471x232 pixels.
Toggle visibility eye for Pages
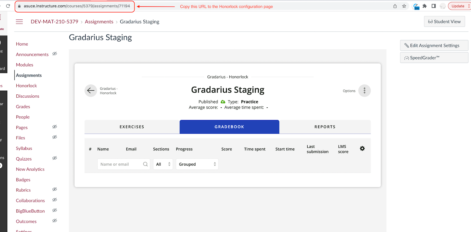coord(55,127)
